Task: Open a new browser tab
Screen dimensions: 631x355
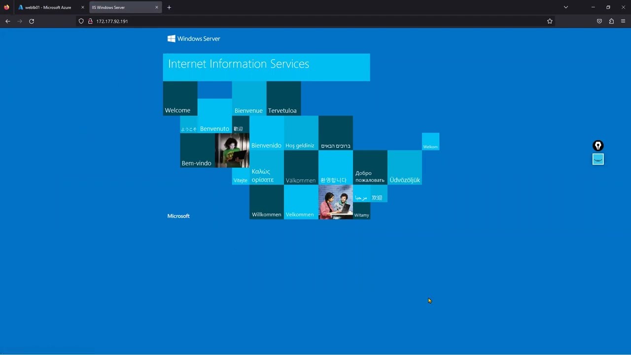Action: (169, 7)
